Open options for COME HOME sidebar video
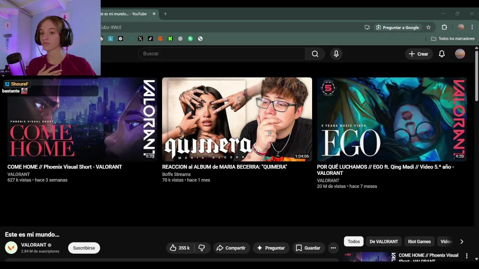The image size is (479, 269). click(x=467, y=256)
